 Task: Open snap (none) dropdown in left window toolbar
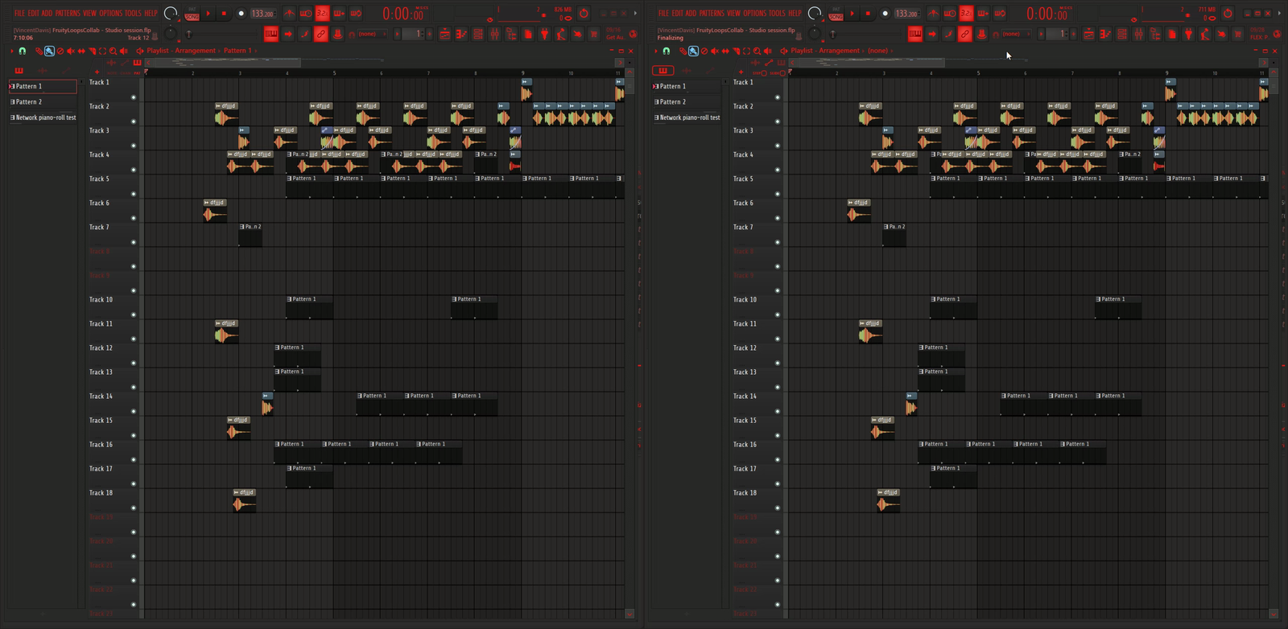pyautogui.click(x=373, y=34)
